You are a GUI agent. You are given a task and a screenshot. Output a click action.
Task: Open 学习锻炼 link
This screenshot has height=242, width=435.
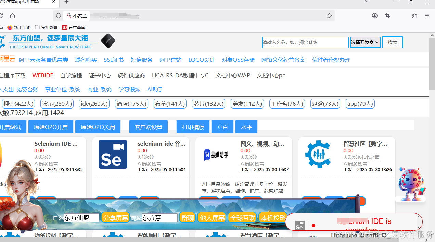tap(129, 89)
